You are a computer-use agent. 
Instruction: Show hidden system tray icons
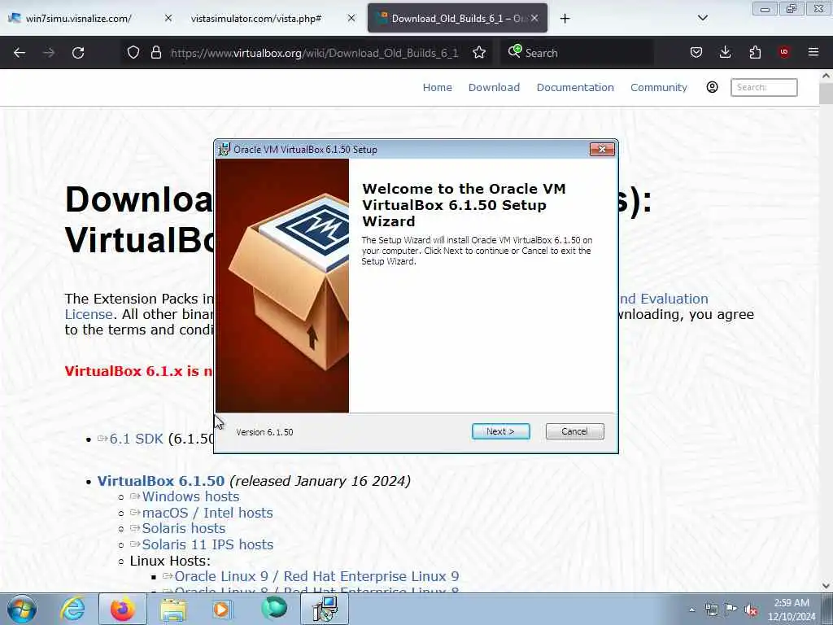691,610
